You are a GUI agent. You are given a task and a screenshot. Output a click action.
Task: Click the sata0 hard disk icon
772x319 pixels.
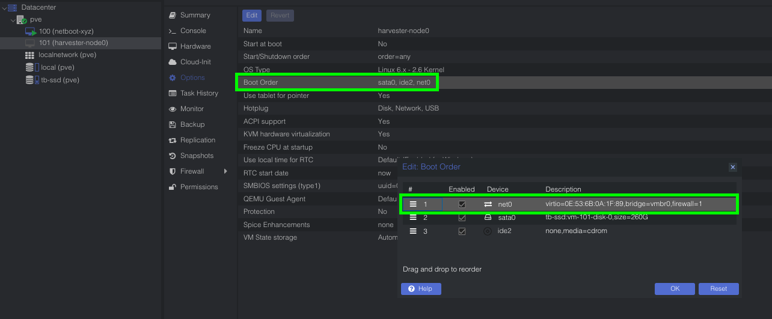click(488, 217)
